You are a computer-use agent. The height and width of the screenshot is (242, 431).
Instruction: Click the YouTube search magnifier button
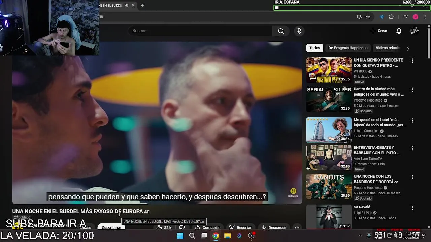pyautogui.click(x=281, y=31)
